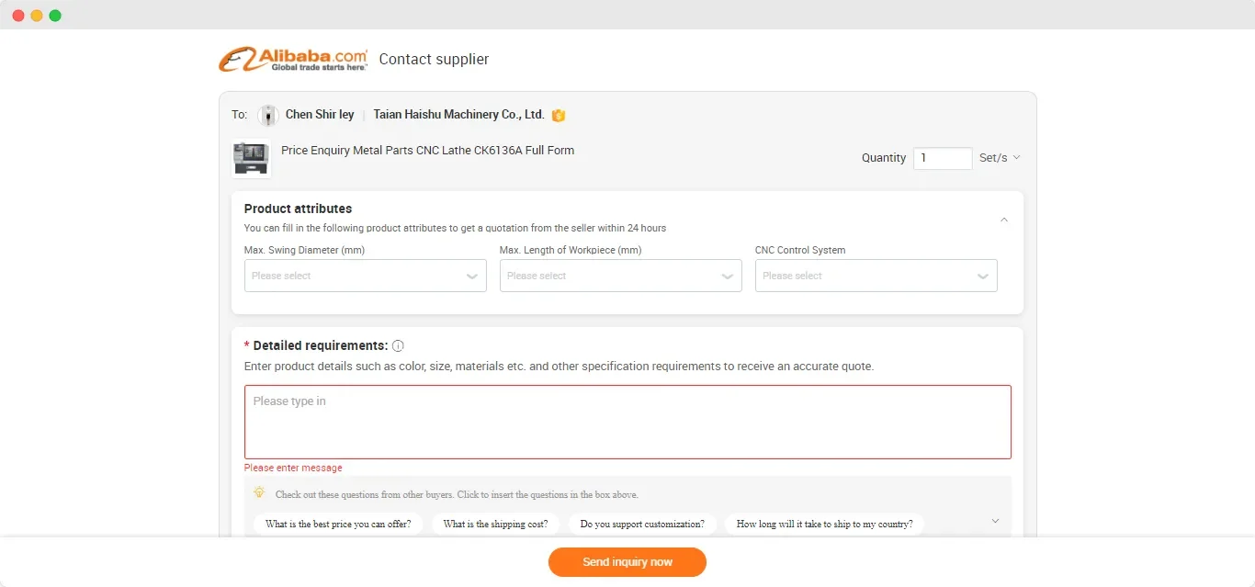The image size is (1255, 587).
Task: Insert 'Do you support customization?' question
Action: click(x=641, y=525)
